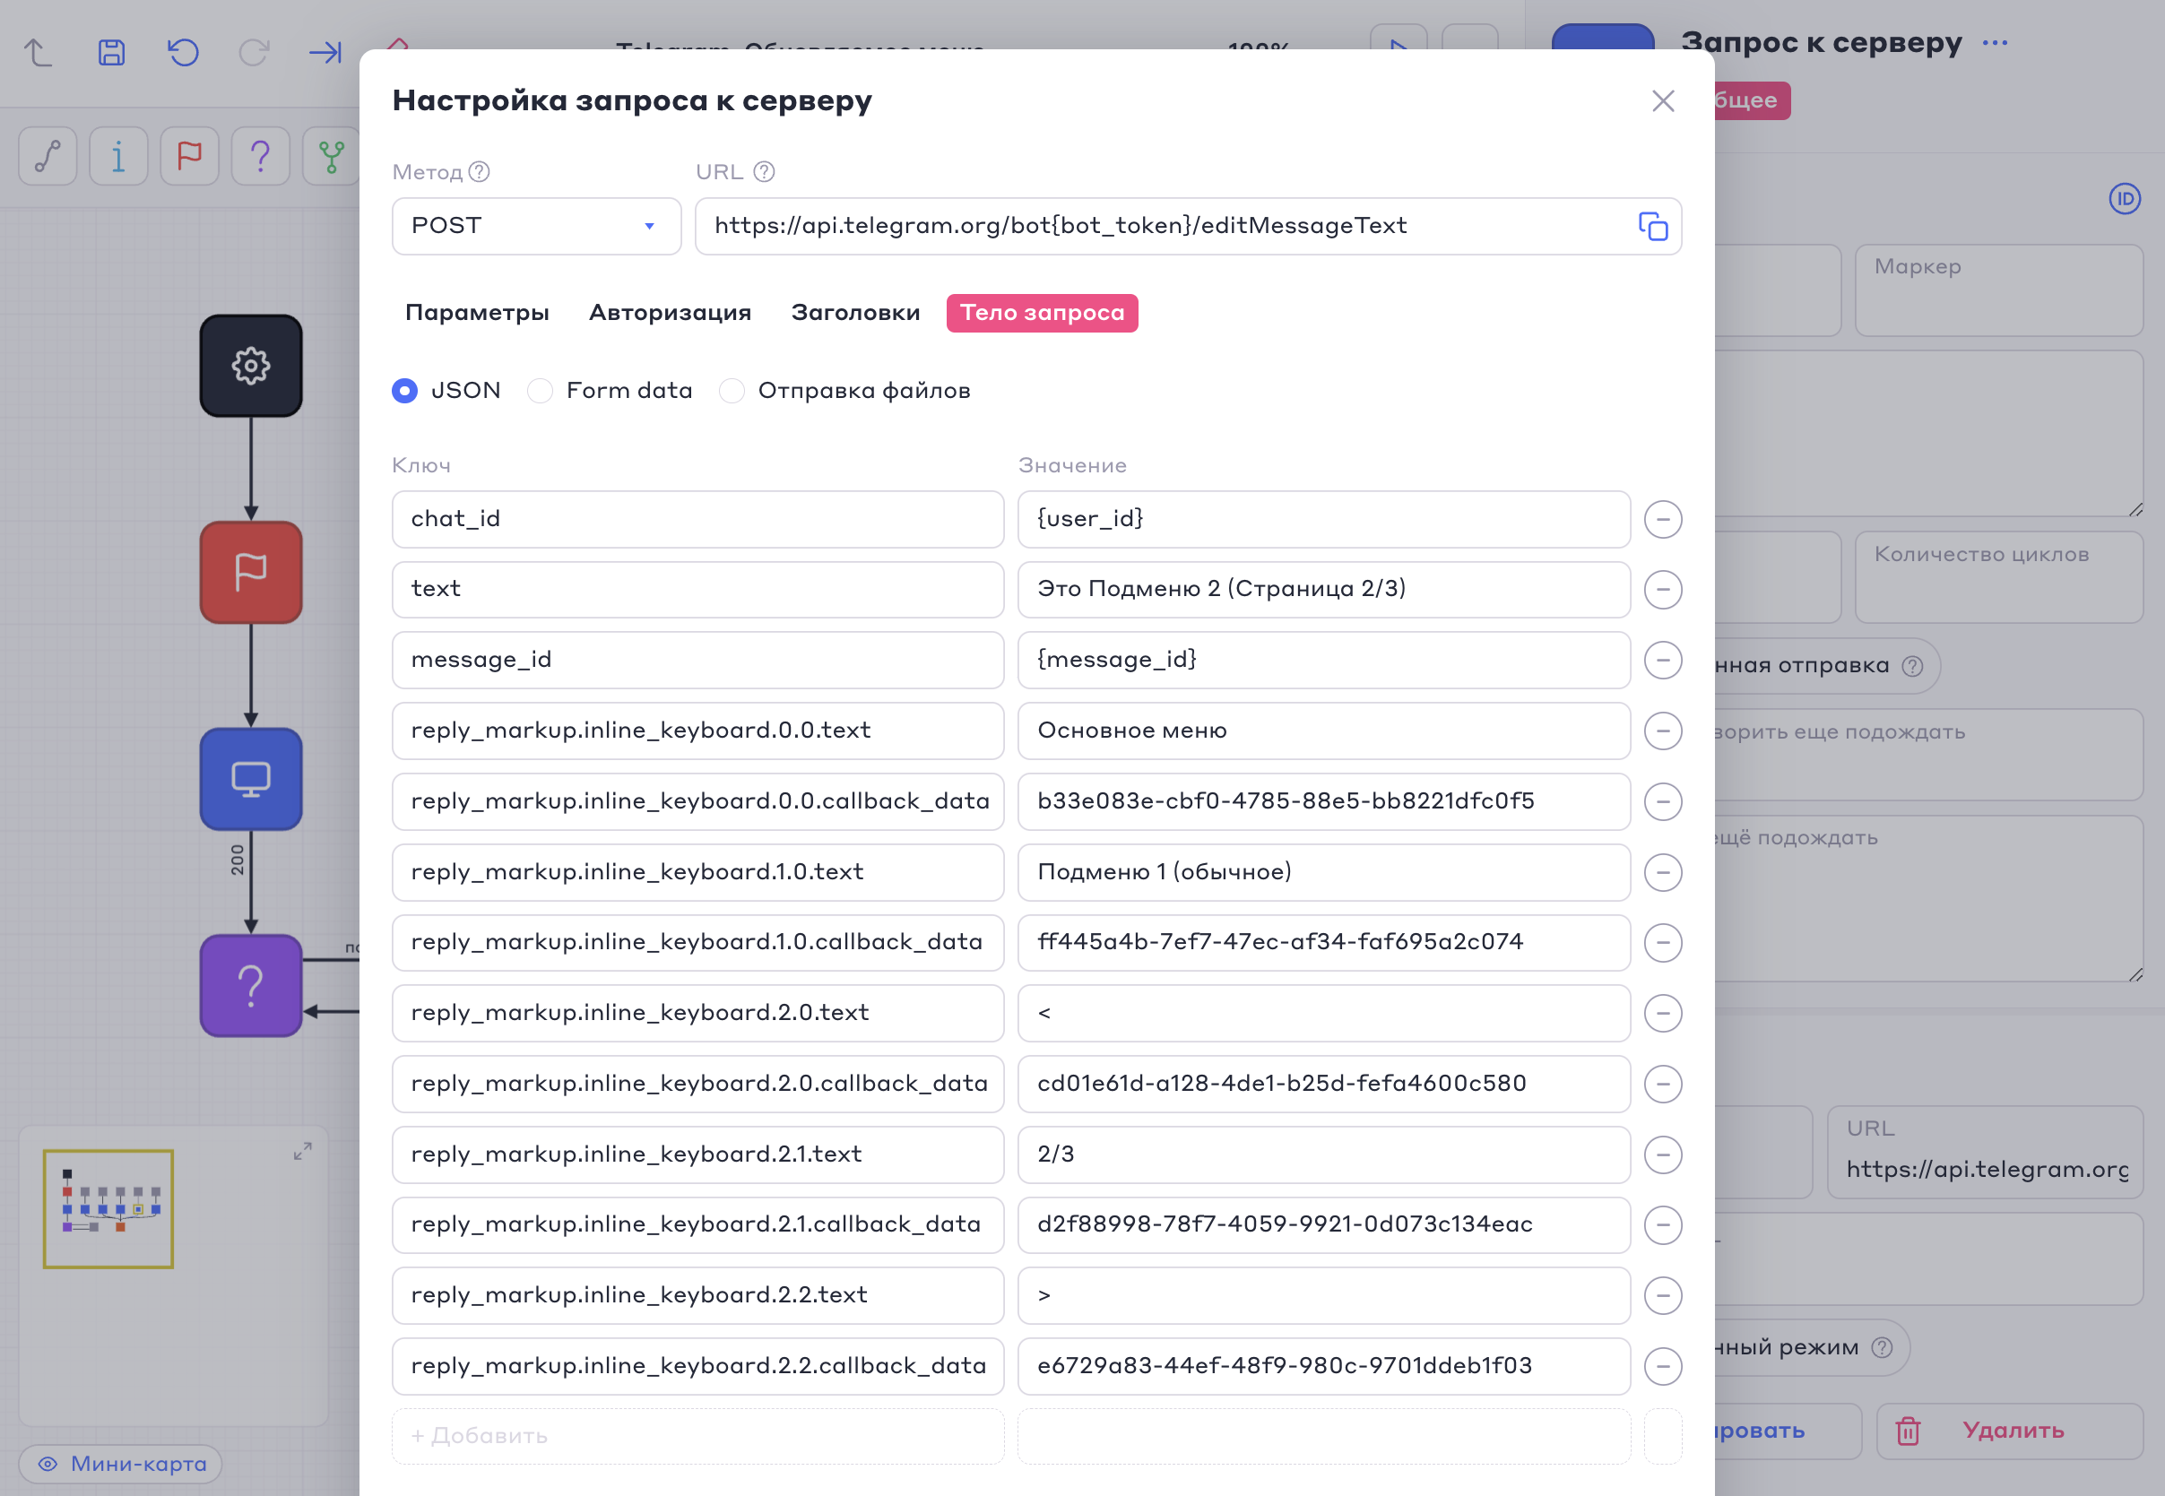Expand the mini-map with the arrows icon
Viewport: 2165px width, 1496px height.
303,1151
